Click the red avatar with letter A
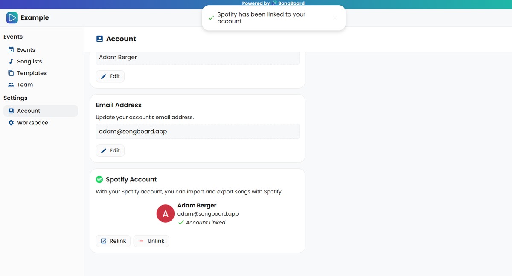This screenshot has width=512, height=276. pyautogui.click(x=166, y=214)
